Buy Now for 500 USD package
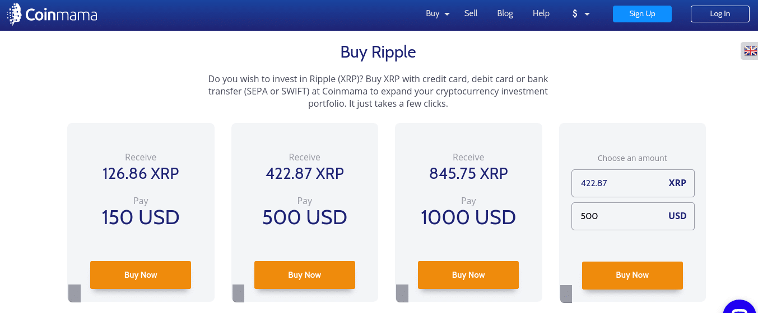 coord(305,275)
